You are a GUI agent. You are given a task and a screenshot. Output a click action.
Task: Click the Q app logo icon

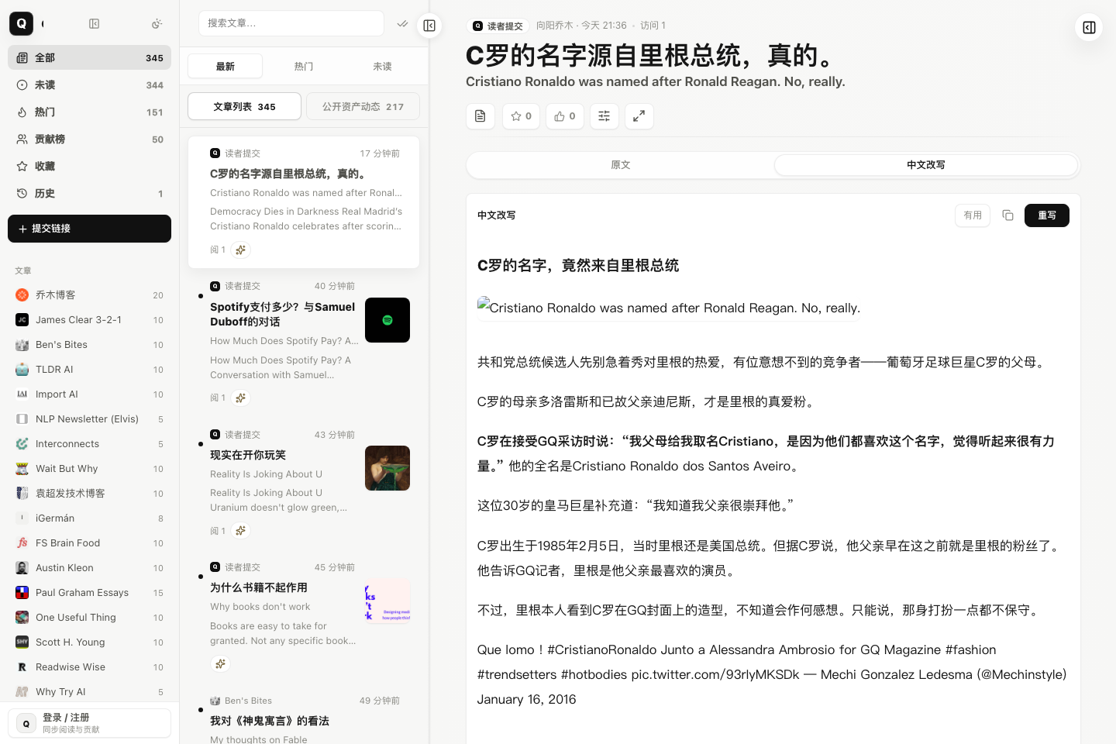click(21, 24)
